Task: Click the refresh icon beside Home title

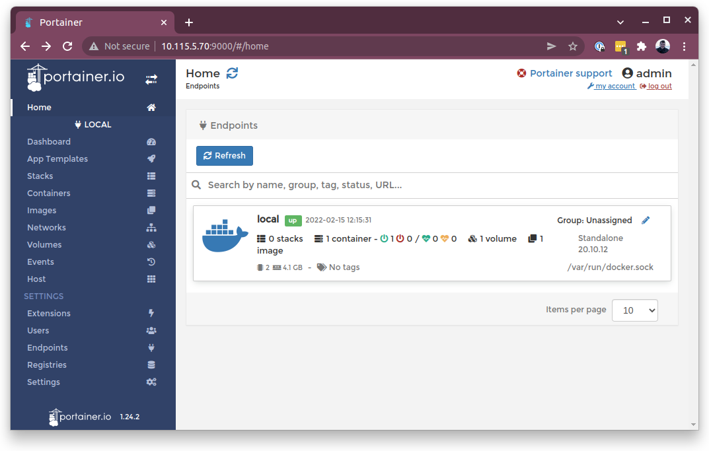Action: pos(232,73)
